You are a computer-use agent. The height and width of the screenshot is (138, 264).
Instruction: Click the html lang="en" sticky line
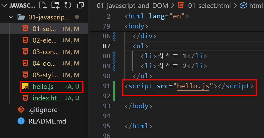(157, 16)
